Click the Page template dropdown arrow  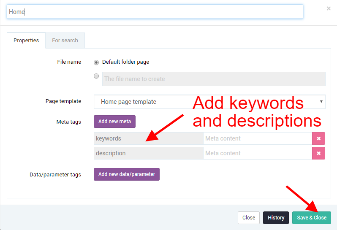click(x=321, y=101)
